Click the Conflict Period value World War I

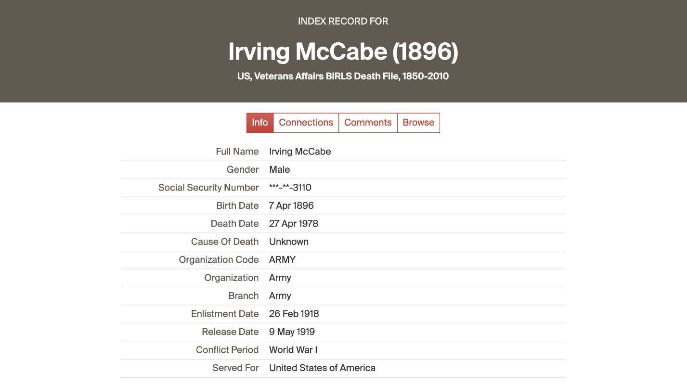[x=293, y=350]
